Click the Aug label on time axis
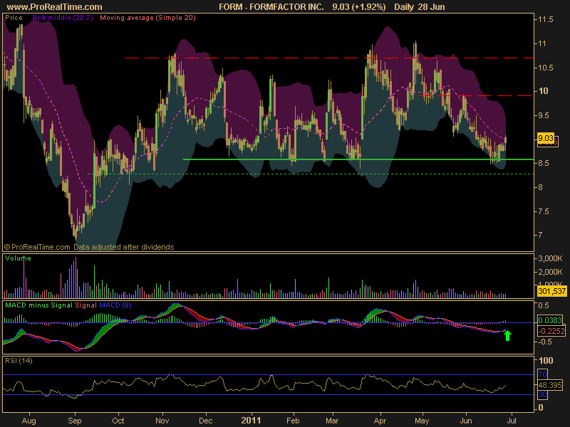 pos(28,421)
